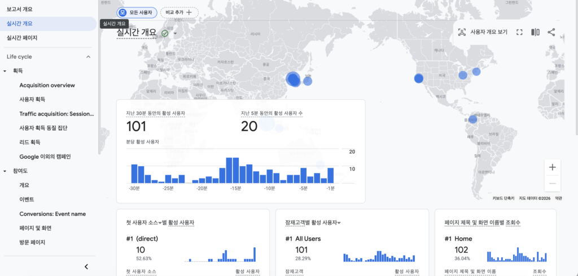Click 사용자 개요 보기 button

pyautogui.click(x=483, y=32)
